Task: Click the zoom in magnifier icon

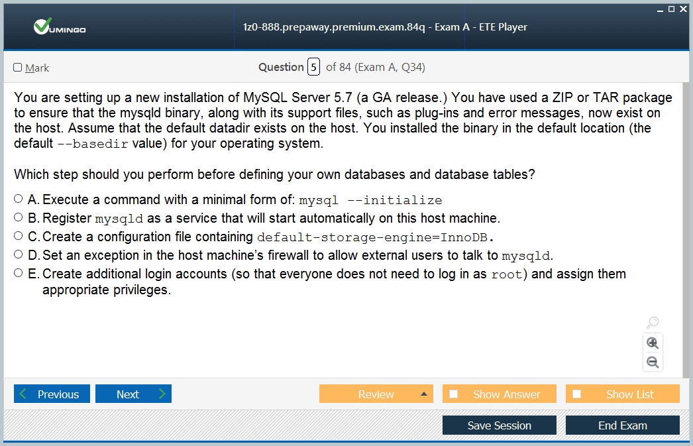Action: (x=653, y=343)
